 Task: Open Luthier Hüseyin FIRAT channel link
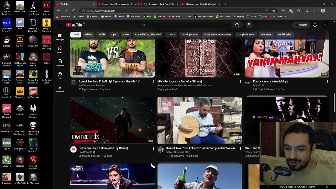click(x=178, y=152)
